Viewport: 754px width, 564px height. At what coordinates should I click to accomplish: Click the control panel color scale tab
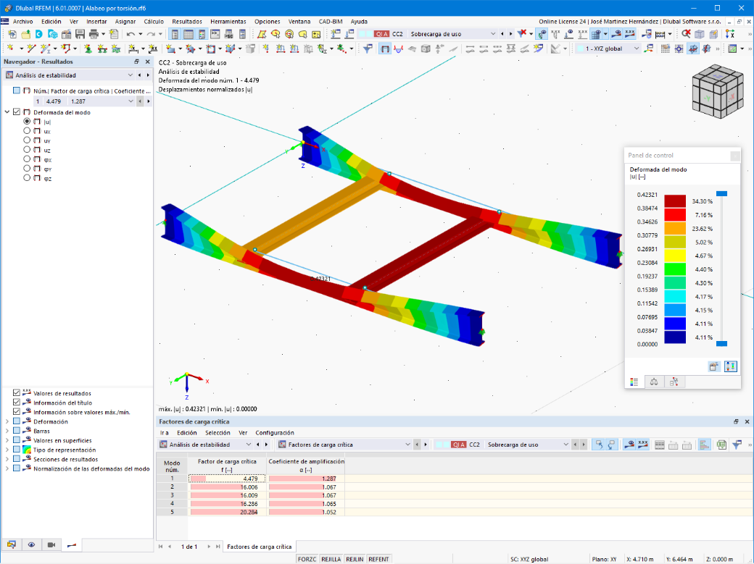(x=634, y=382)
